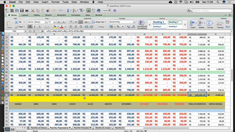Image resolution: width=235 pixels, height=132 pixels.
Task: Click the Percent style icon
Action: (118, 27)
